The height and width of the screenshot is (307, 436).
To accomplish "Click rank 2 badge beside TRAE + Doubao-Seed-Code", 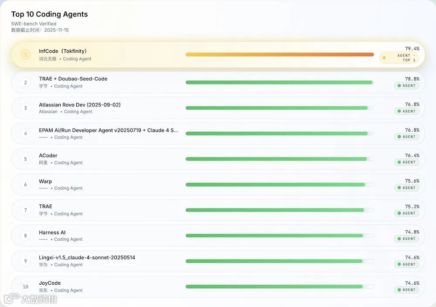I will [x=25, y=82].
